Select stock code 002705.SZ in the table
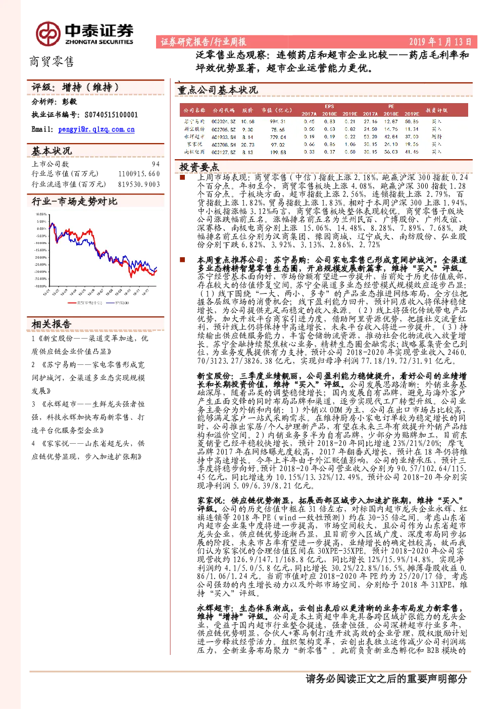501x709 pixels. (x=224, y=129)
